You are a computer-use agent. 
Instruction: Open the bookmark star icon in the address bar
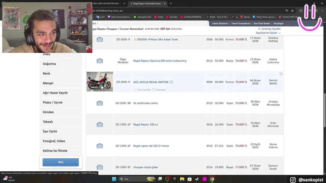coord(292,11)
